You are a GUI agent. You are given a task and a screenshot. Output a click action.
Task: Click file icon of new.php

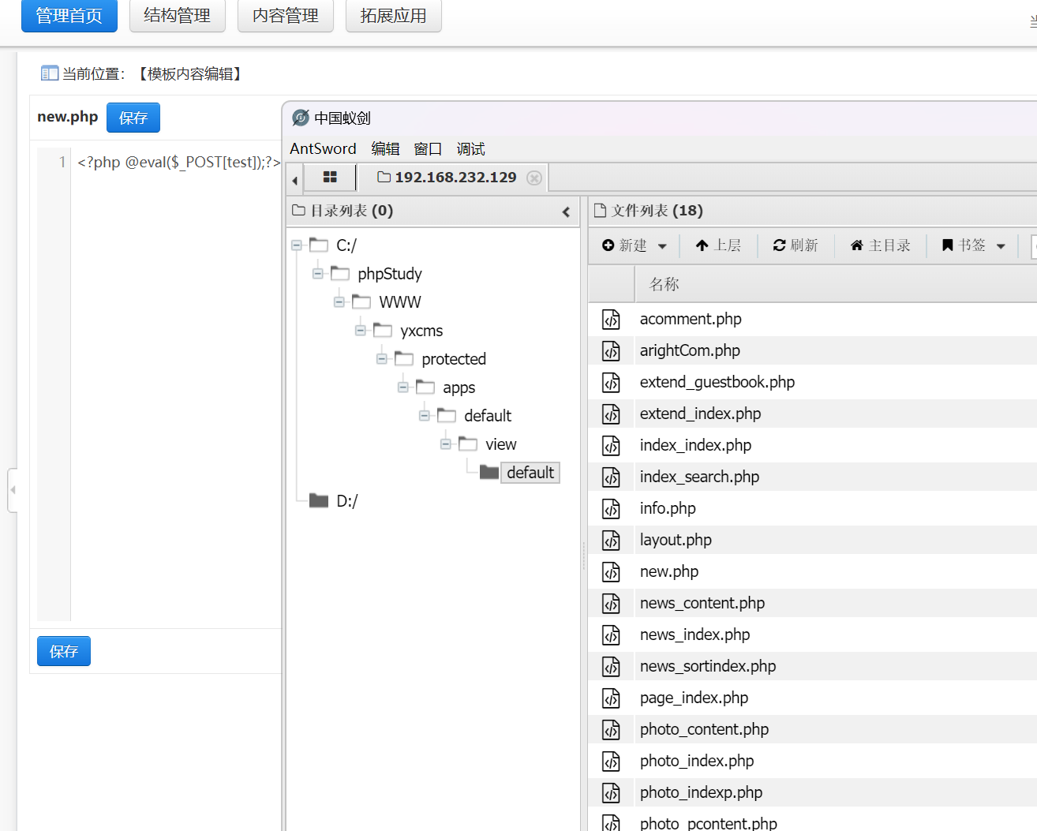[612, 571]
